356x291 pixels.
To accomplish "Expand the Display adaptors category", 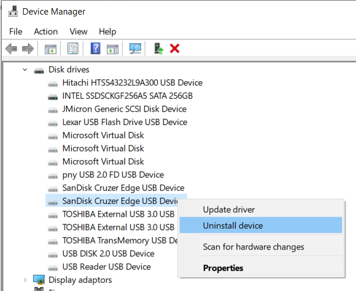I will pyautogui.click(x=25, y=280).
